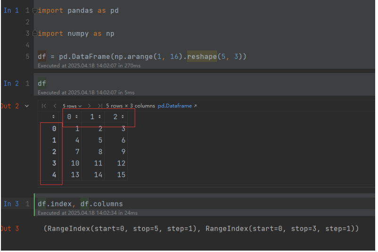Click the 'df.index, df.columns' code line
Viewport: 378px width, 252px height.
pyautogui.click(x=80, y=204)
